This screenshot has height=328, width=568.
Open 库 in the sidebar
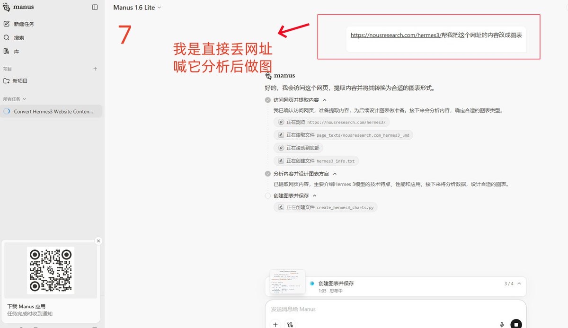coord(51,51)
